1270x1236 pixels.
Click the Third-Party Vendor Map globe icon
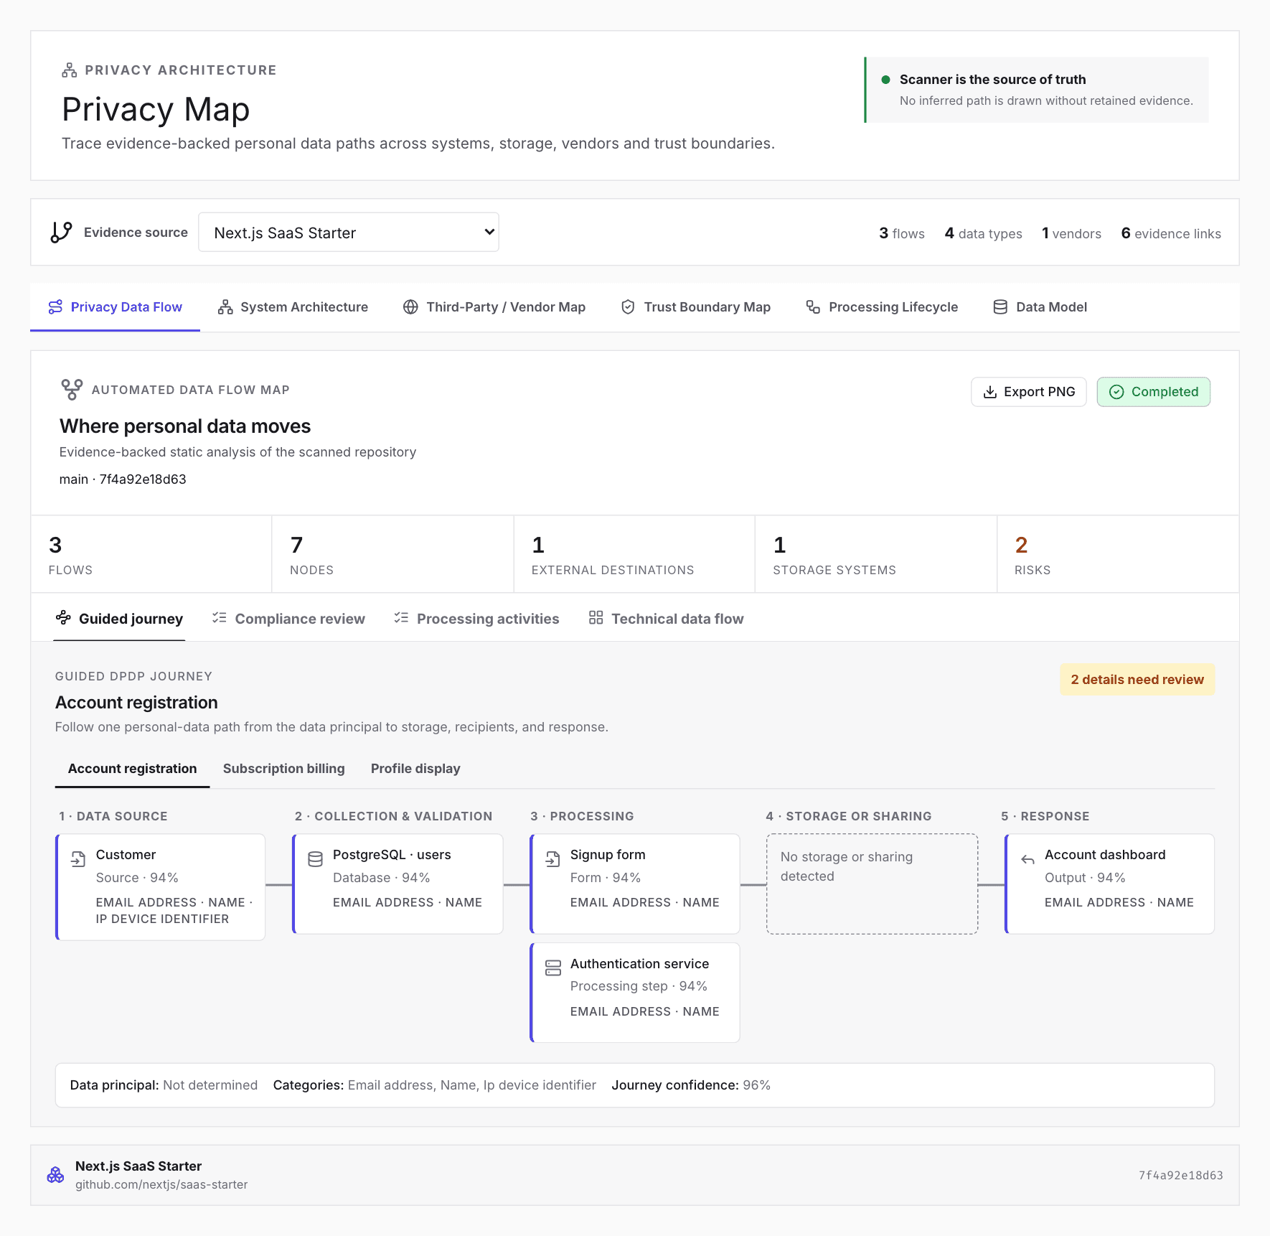tap(410, 307)
